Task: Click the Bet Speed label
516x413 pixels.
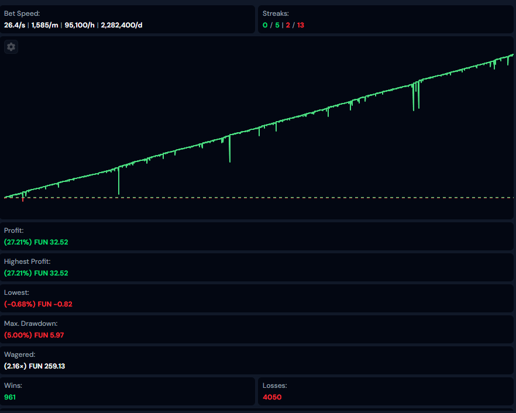Action: pos(21,13)
